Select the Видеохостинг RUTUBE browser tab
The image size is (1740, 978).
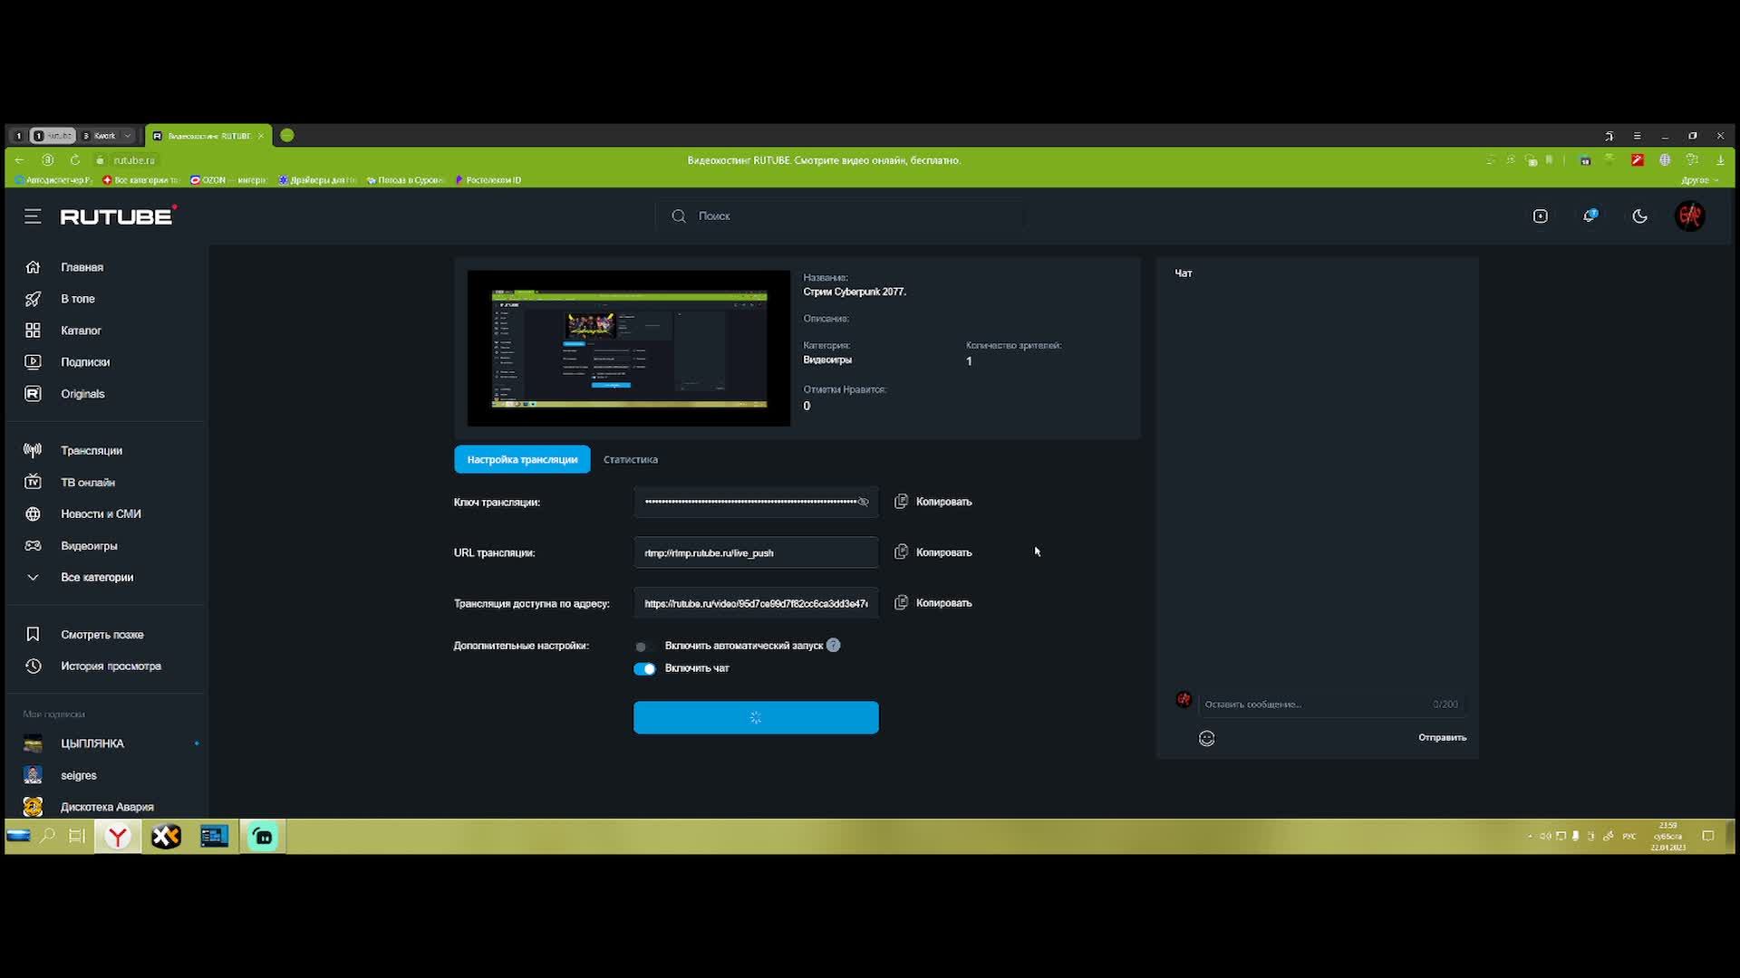(x=208, y=136)
